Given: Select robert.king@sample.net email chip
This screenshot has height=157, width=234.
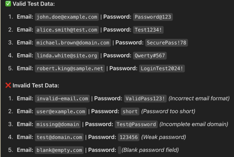Looking at the screenshot, I should coord(70,69).
